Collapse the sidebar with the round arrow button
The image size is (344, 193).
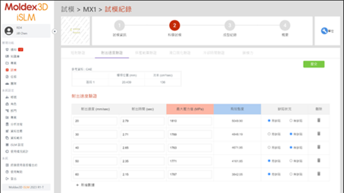click(55, 32)
